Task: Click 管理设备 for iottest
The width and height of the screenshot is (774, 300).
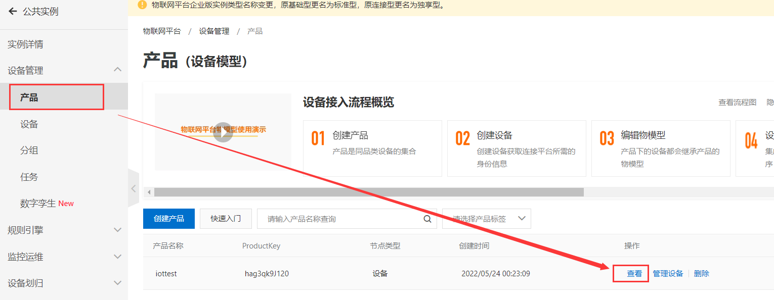Action: tap(668, 273)
